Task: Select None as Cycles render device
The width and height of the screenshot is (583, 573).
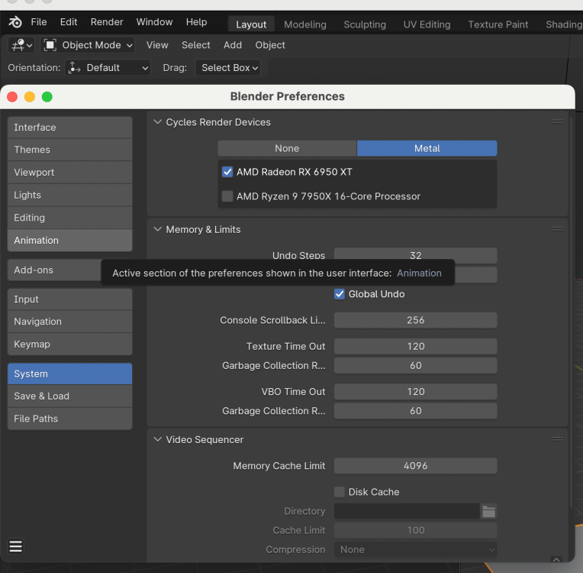Action: tap(287, 148)
